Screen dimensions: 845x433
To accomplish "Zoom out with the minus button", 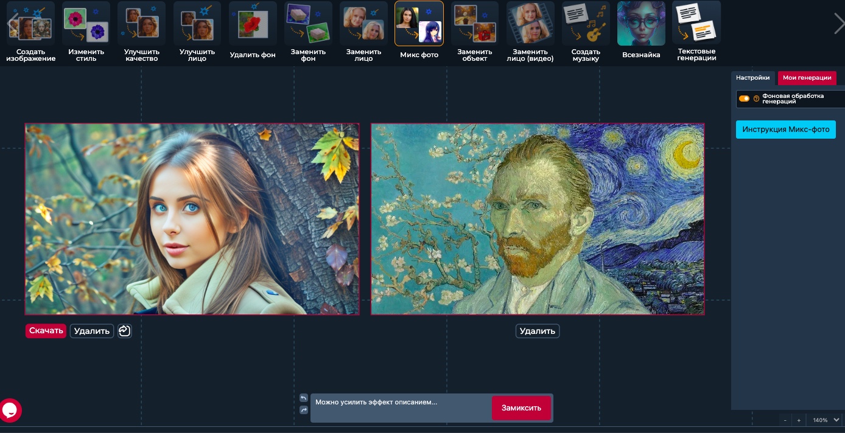I will point(785,420).
